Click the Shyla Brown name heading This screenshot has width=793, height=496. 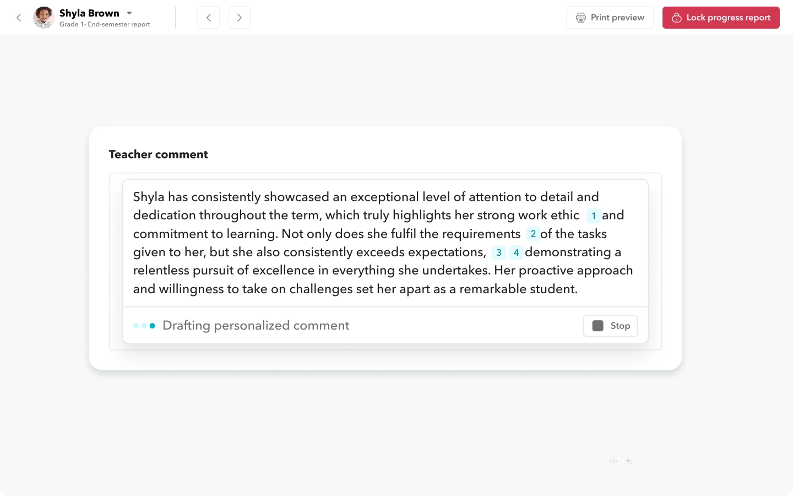[x=89, y=13]
